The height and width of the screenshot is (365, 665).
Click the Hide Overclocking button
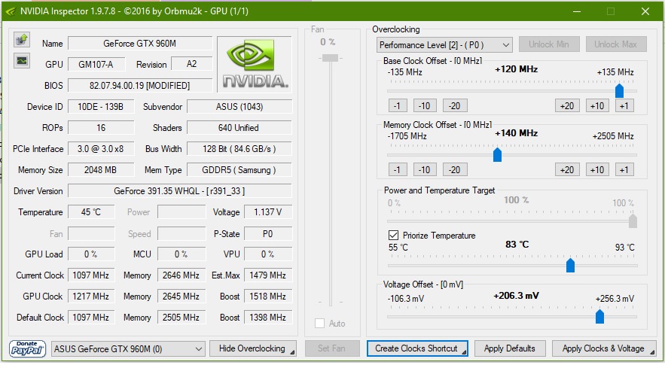point(253,348)
